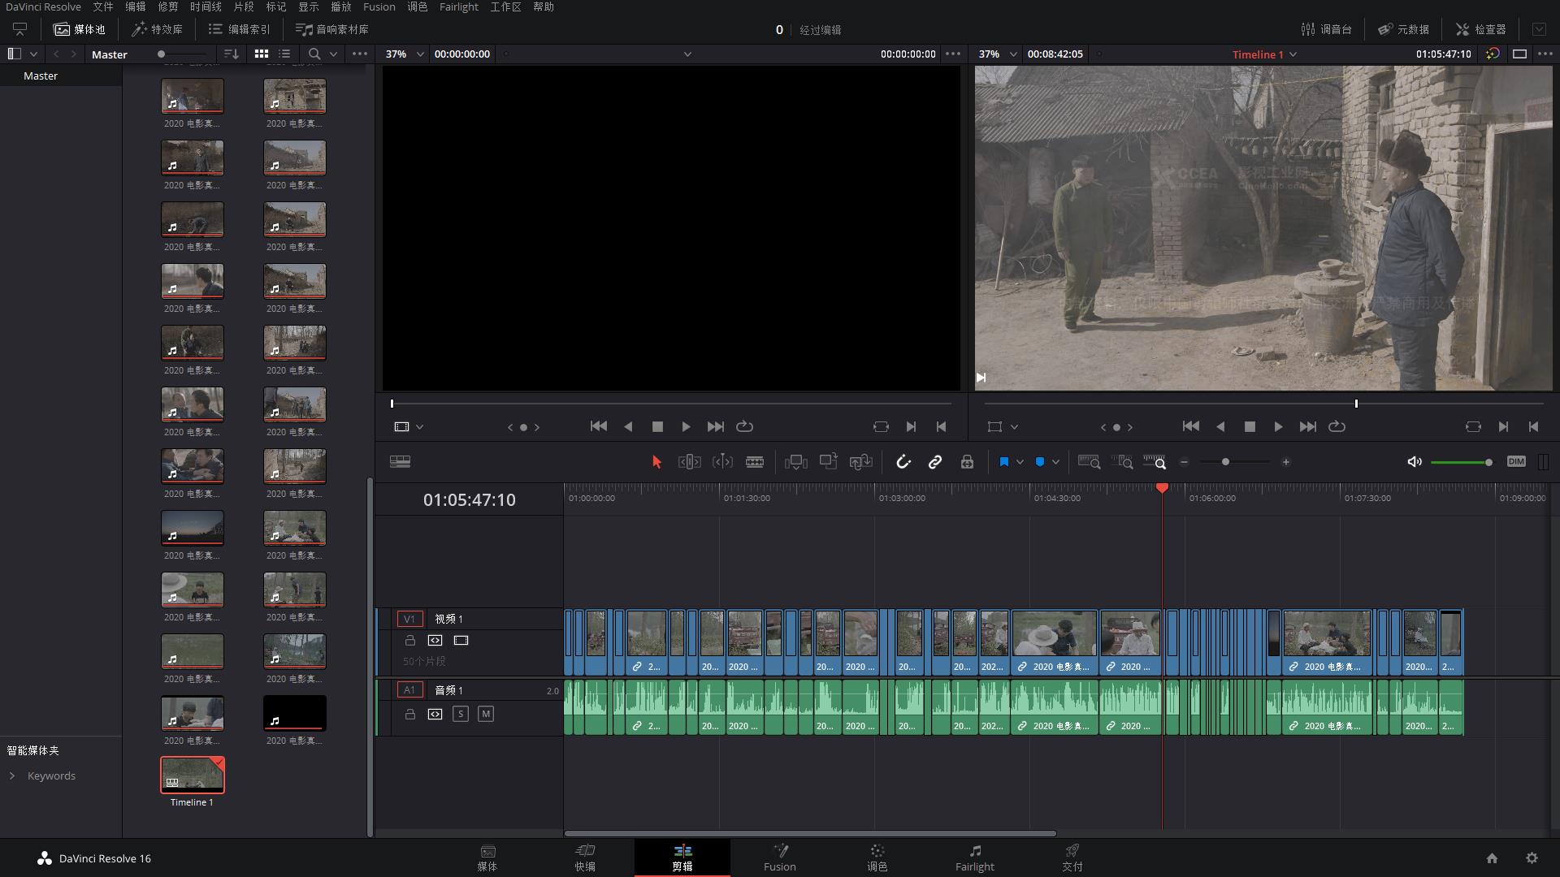Mute audio track A1 with M button
Screen dimensions: 1560x877
485,714
